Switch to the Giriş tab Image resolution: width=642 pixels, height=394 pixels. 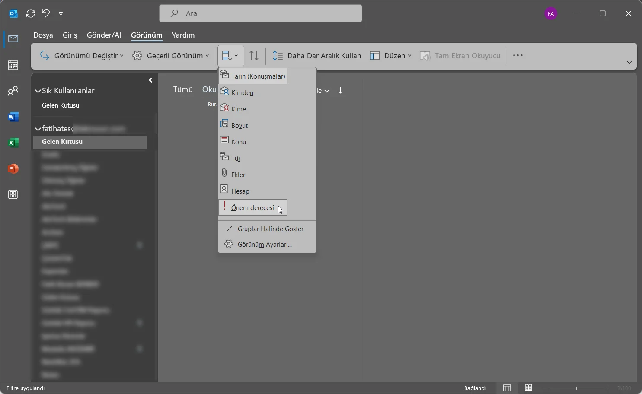[70, 35]
